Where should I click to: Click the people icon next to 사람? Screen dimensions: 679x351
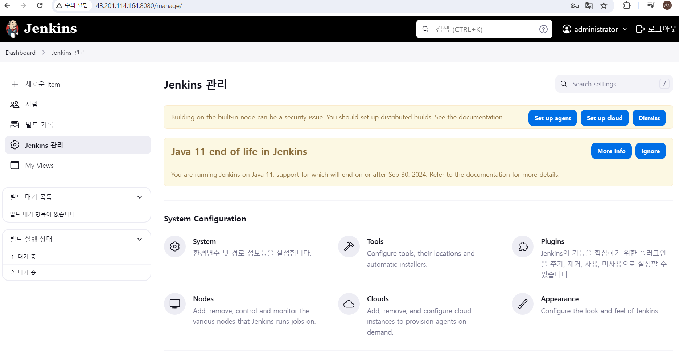(15, 105)
